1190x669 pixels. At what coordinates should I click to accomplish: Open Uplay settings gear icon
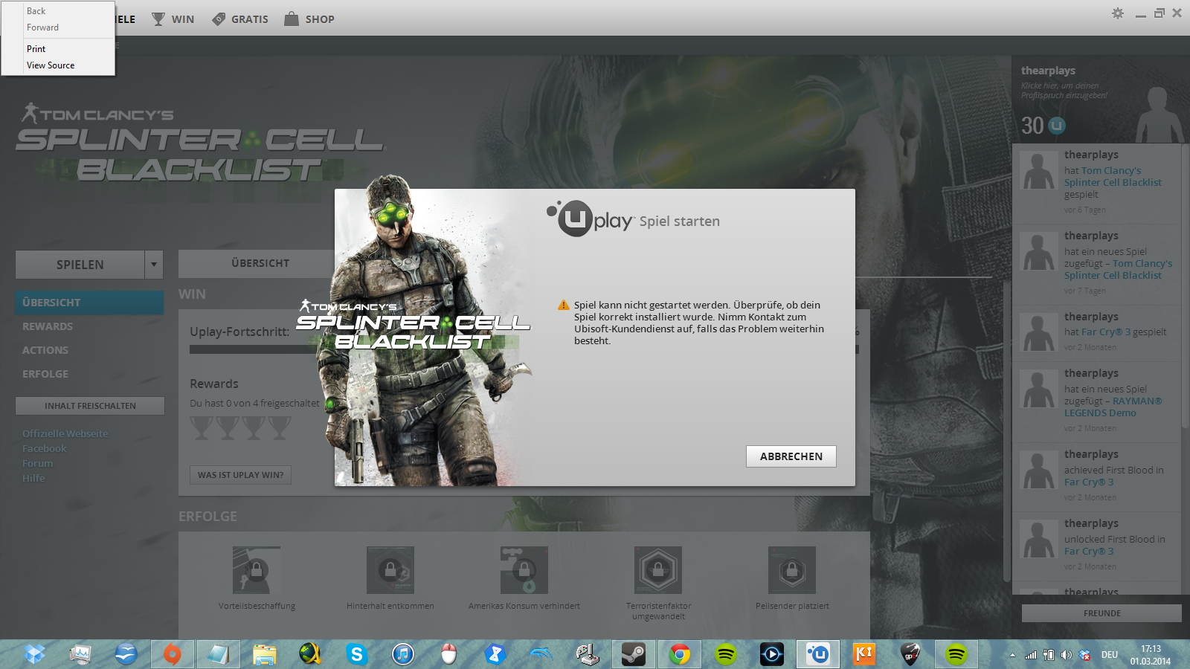[x=1117, y=13]
